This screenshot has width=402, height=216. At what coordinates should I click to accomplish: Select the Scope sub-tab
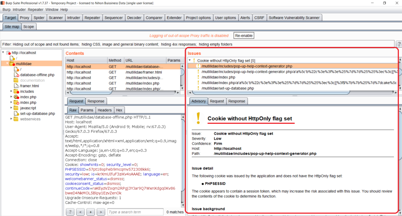point(29,26)
